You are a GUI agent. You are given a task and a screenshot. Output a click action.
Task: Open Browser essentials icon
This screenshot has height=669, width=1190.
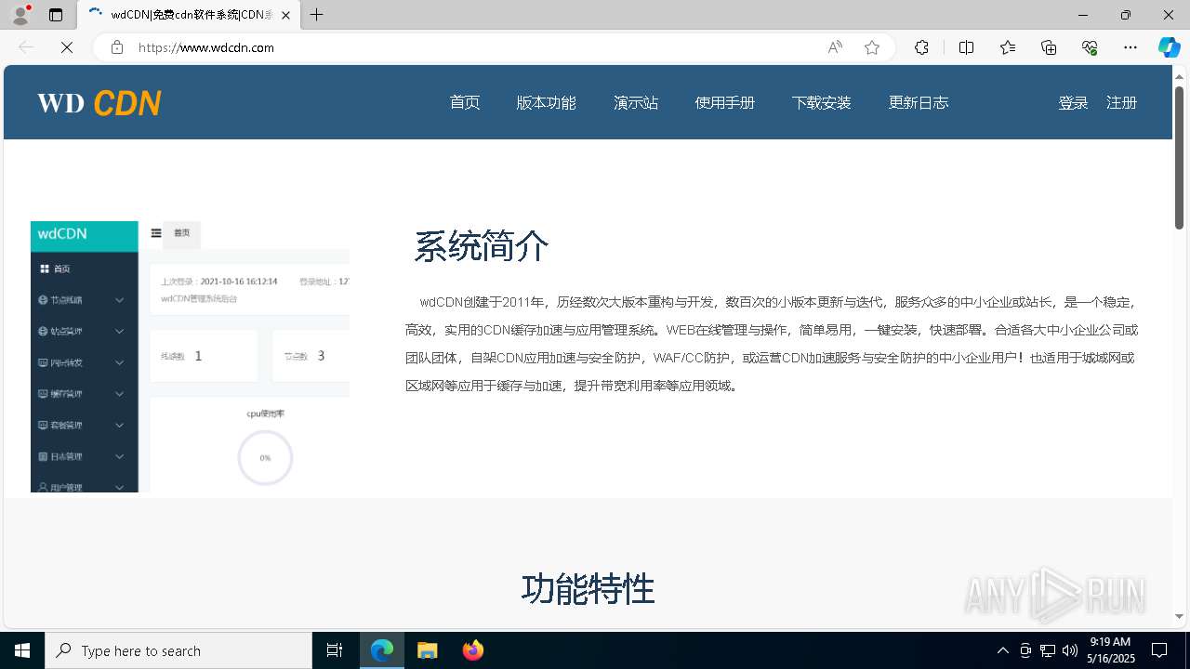[x=1090, y=47]
